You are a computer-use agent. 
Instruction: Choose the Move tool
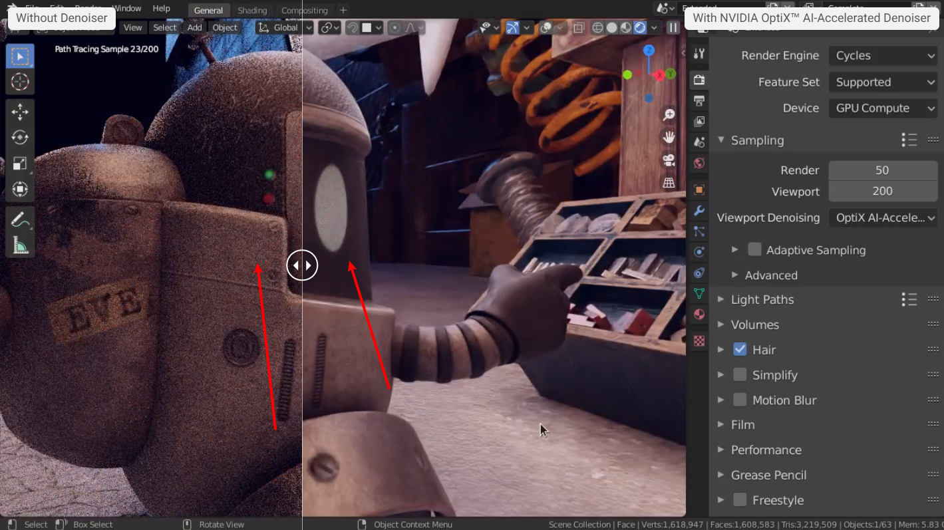(20, 112)
